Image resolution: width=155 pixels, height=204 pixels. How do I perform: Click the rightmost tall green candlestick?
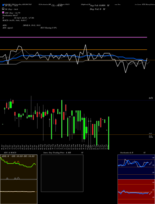pyautogui.click(x=109, y=133)
